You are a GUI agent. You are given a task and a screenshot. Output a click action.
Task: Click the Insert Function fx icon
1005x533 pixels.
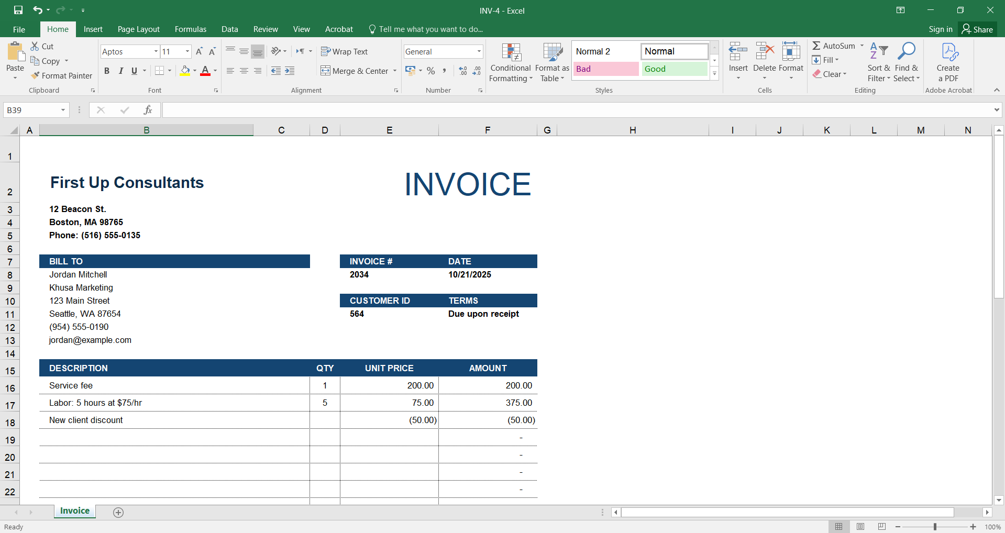(x=148, y=110)
